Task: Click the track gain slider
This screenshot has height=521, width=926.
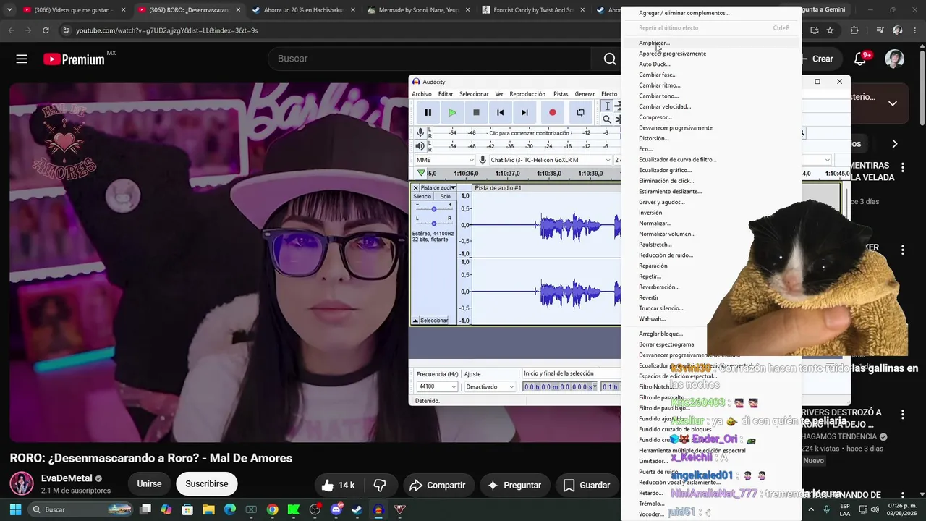Action: 433,208
